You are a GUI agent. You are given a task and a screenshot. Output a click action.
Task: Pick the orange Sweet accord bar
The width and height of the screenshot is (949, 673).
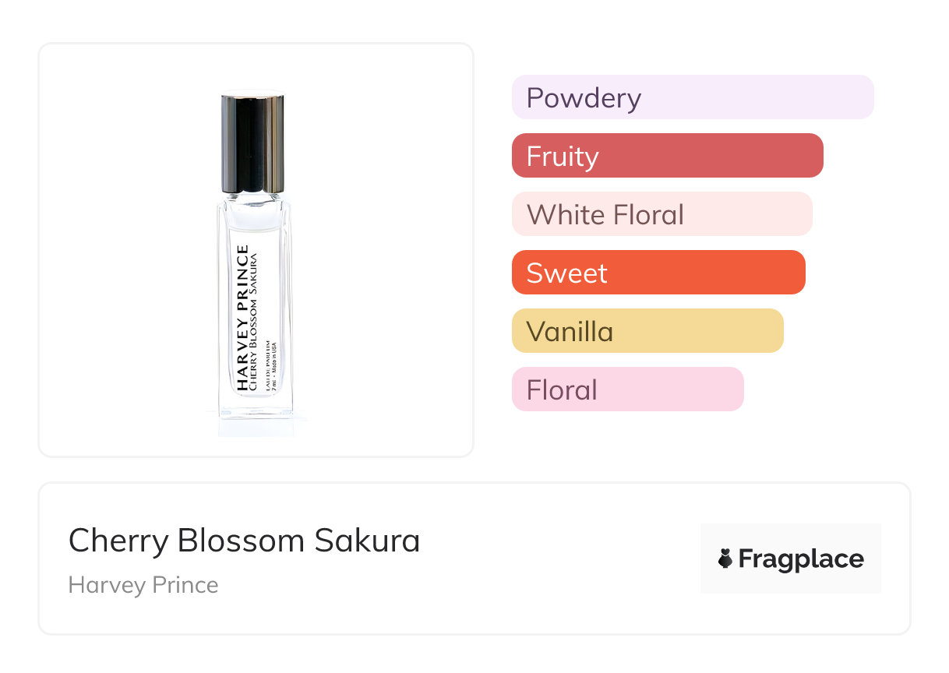(658, 273)
